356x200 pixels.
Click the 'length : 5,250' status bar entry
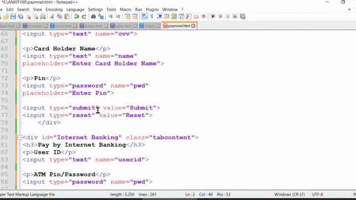[x=122, y=194]
